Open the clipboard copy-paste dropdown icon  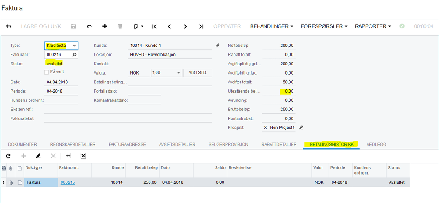(138, 27)
